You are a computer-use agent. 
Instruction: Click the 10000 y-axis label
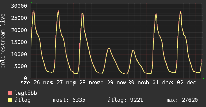[19, 54]
